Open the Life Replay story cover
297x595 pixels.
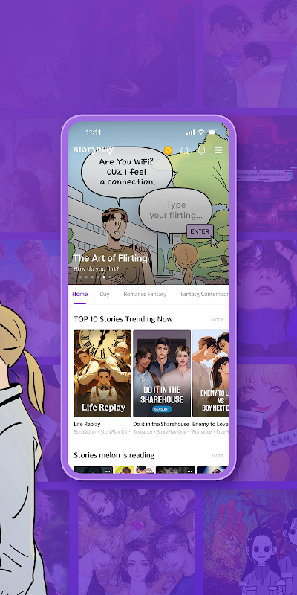pyautogui.click(x=102, y=373)
